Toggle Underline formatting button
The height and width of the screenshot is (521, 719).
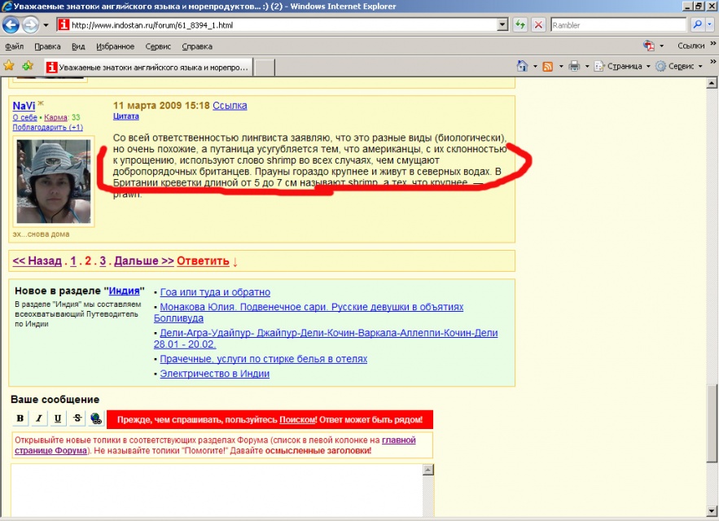(x=58, y=418)
